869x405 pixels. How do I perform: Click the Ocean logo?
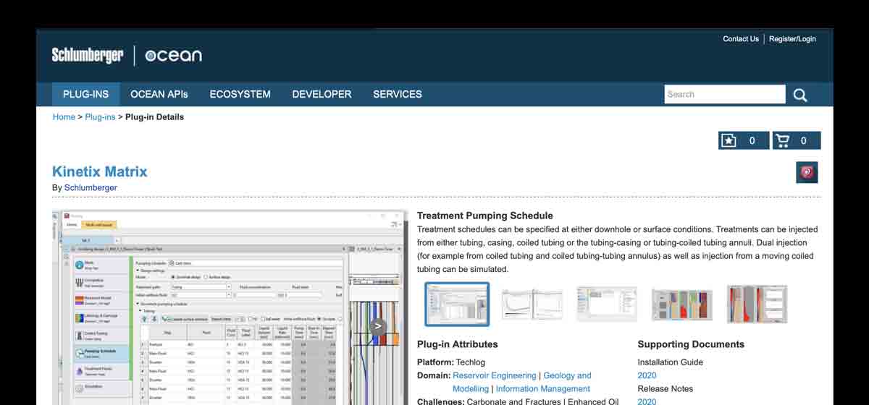point(174,56)
